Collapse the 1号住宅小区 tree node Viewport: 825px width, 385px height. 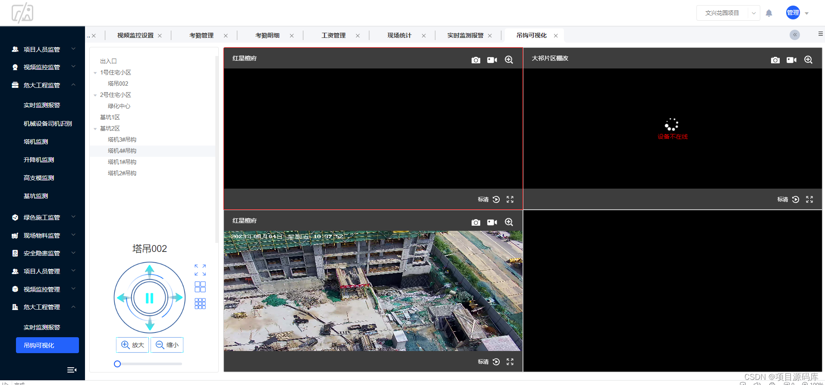click(95, 73)
